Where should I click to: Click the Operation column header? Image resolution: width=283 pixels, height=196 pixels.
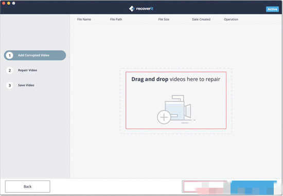[231, 20]
